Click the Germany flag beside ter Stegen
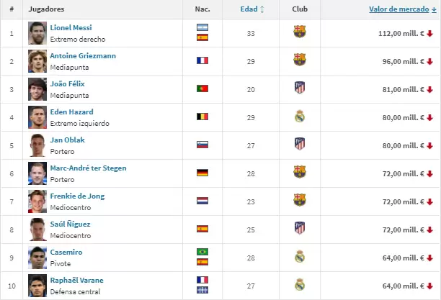 tap(202, 173)
